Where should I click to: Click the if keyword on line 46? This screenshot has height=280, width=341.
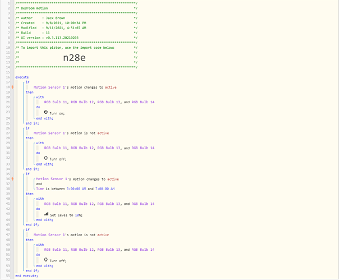[27, 229]
